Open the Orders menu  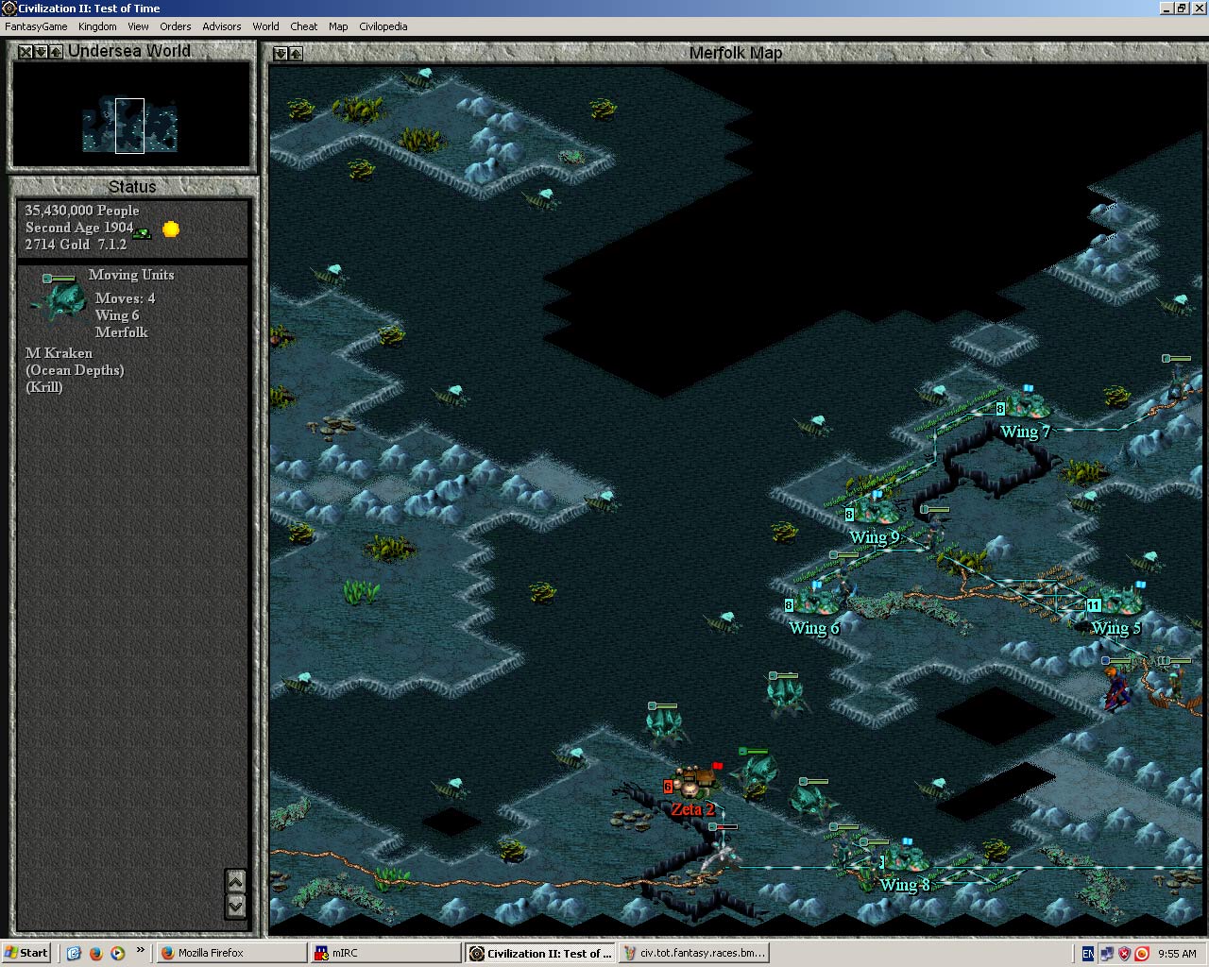176,26
